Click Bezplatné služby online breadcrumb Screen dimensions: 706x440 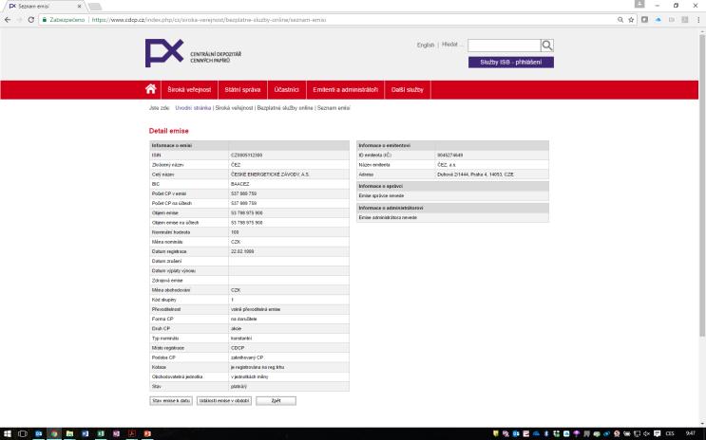coord(285,108)
